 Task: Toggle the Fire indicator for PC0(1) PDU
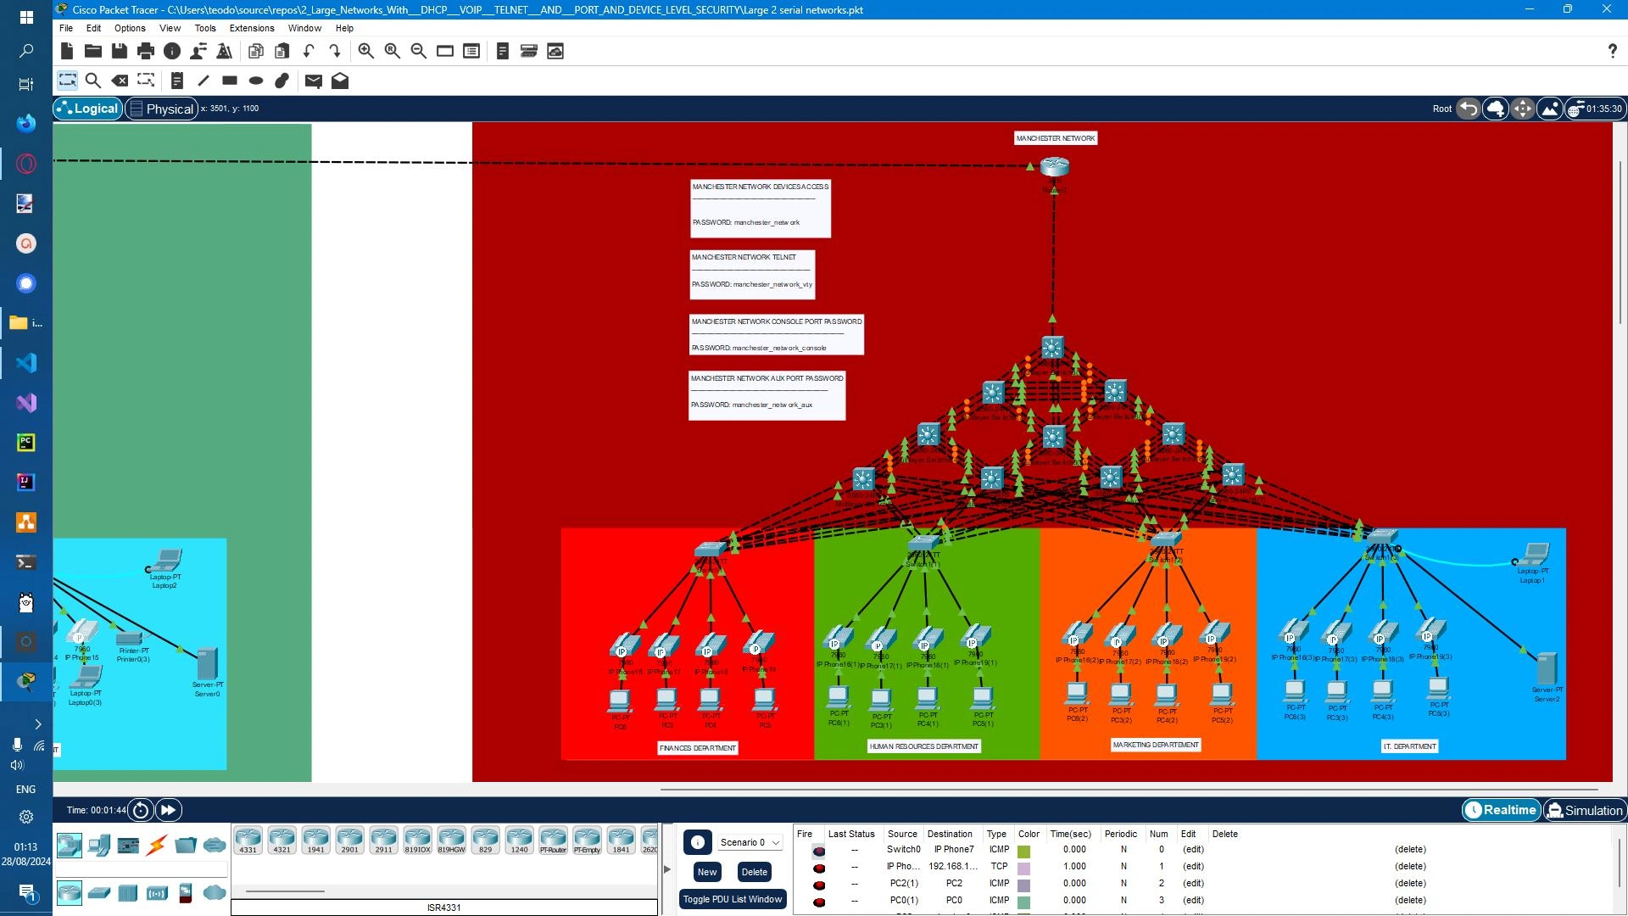[819, 902]
